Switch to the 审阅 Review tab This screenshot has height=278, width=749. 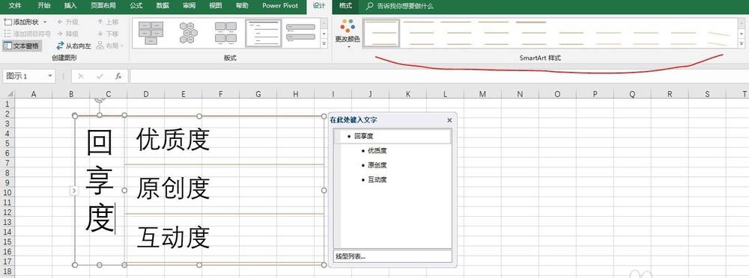[x=189, y=6]
